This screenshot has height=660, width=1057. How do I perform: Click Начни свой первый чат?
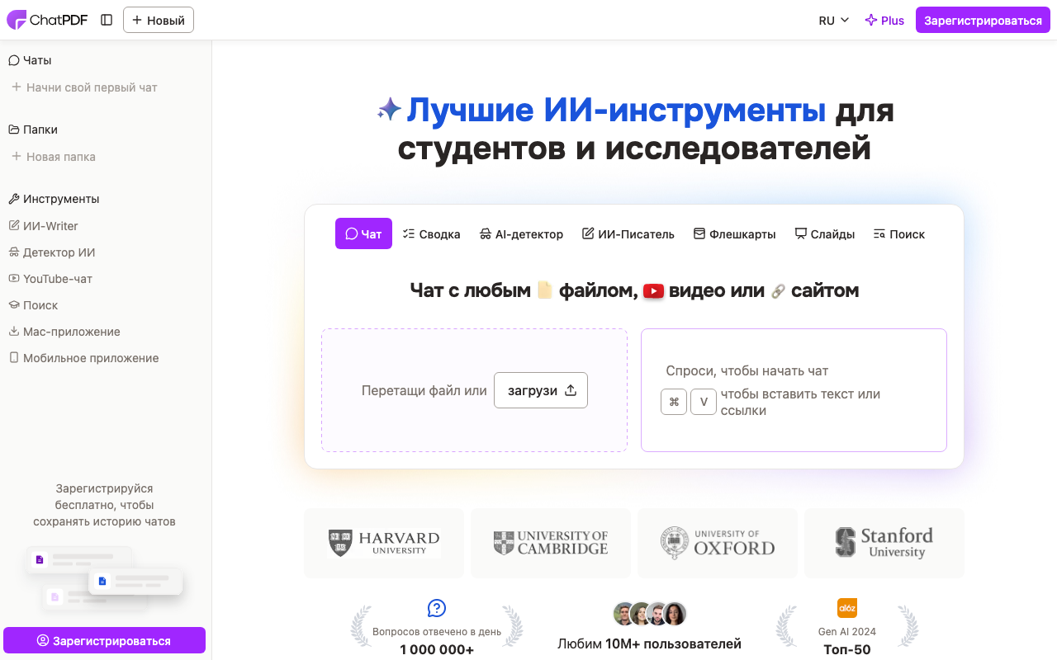(84, 87)
